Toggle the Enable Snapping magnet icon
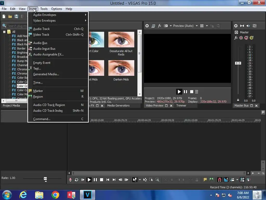Viewport: 266px width, 200px height. tap(220, 180)
